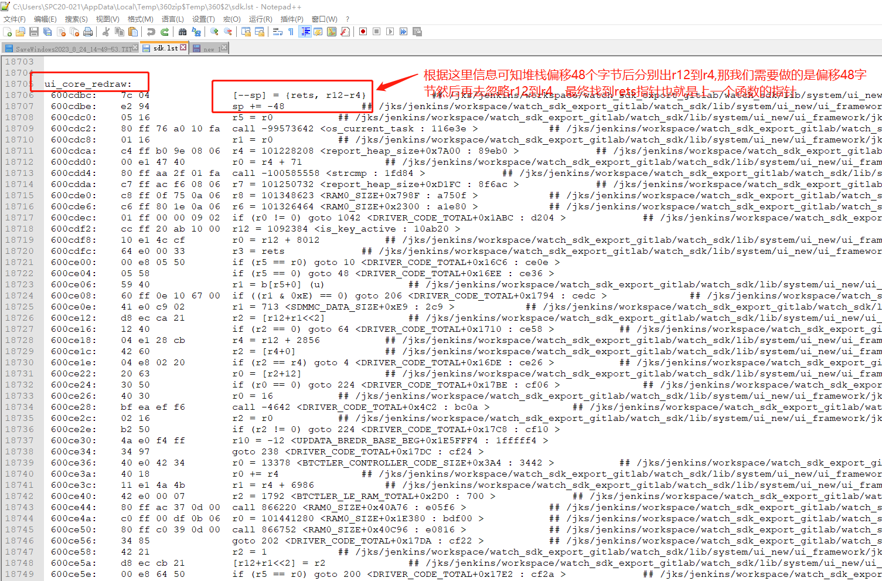Switch to the SaveWindows2023_8_24 TXT tab

(70, 48)
